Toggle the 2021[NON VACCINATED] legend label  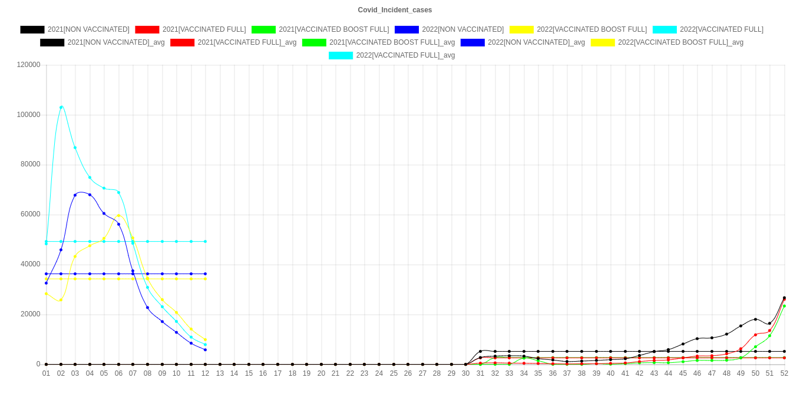[x=88, y=29]
